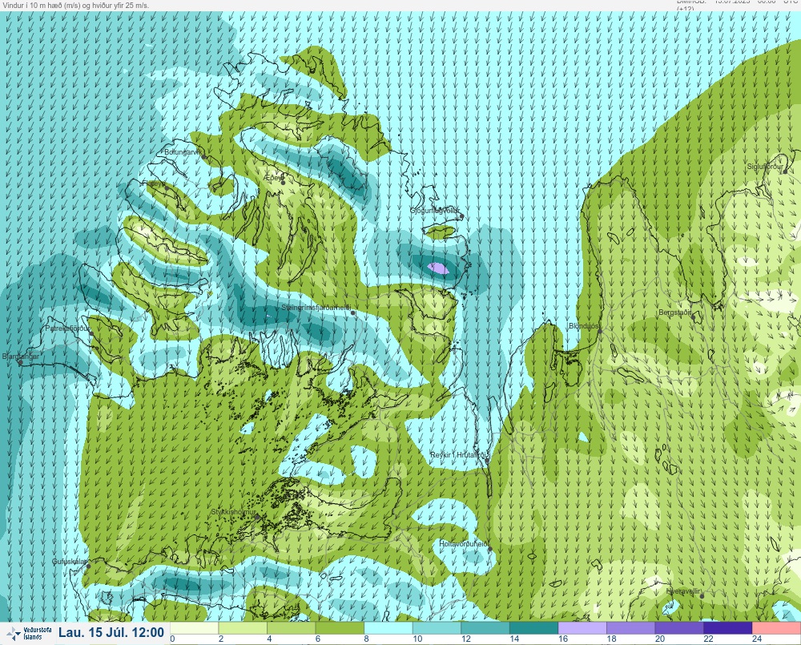Screen dimensions: 801x645
Task: Select the 20–22 m/s violet swatch
Action: click(x=679, y=627)
